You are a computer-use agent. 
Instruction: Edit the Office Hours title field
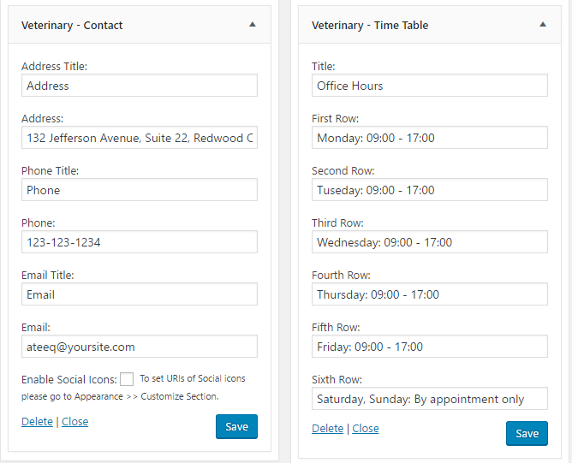[x=429, y=86]
